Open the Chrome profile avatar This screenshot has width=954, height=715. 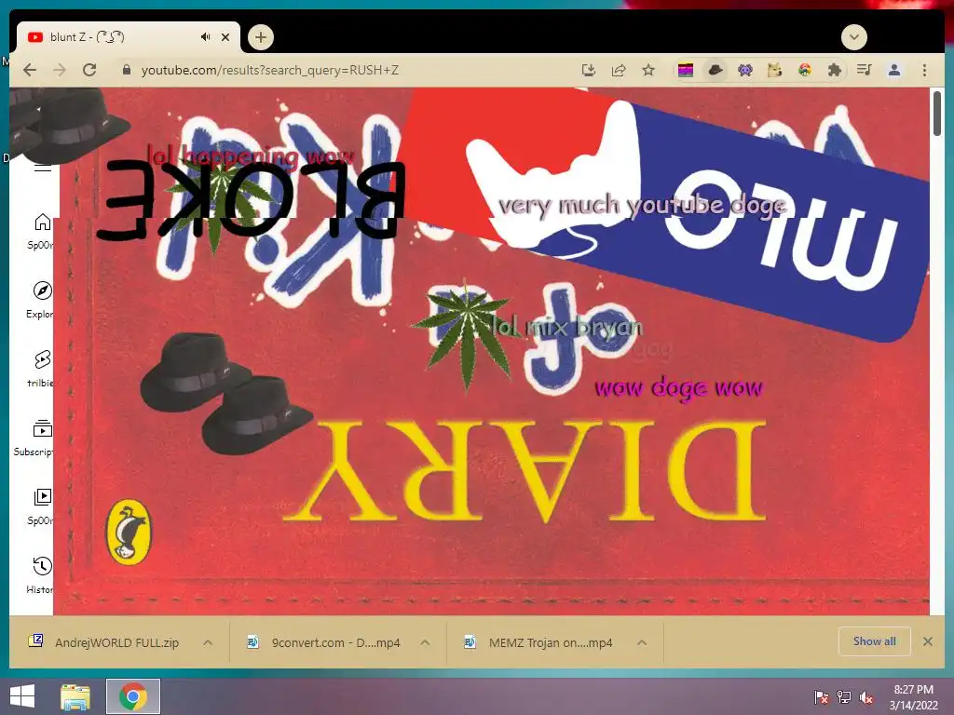pyautogui.click(x=893, y=70)
